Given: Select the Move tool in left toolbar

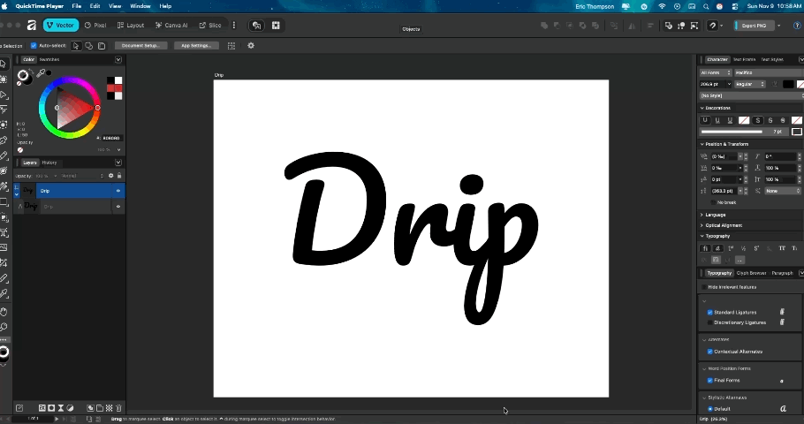Looking at the screenshot, I should pos(3,64).
